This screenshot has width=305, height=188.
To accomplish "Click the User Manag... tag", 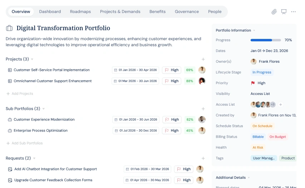I will click(264, 158).
